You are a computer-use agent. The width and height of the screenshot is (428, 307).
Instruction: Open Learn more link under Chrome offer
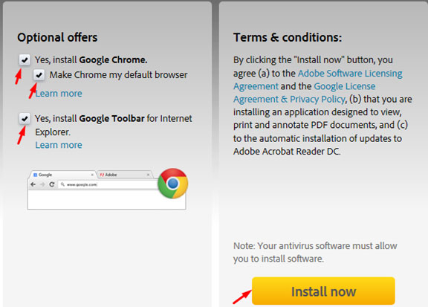coord(59,94)
